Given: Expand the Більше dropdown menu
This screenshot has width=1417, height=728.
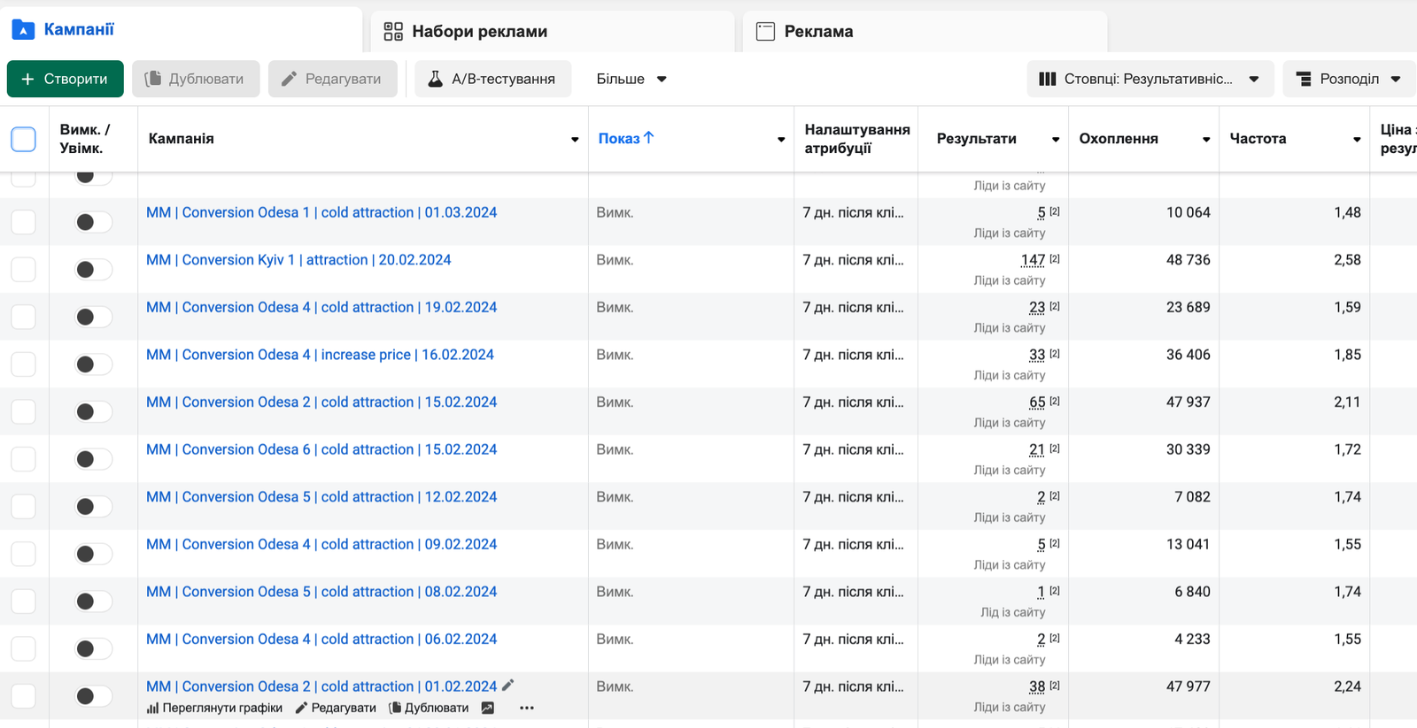Looking at the screenshot, I should [x=631, y=79].
